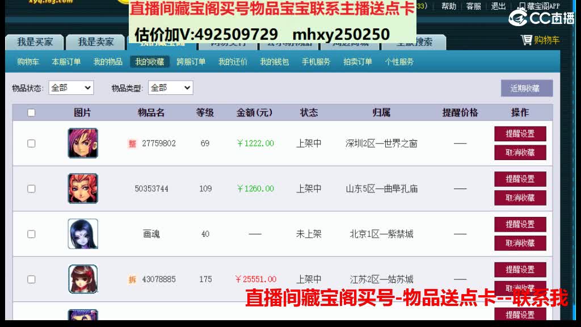The width and height of the screenshot is (581, 327).
Task: Click the 提醒价格 column header
Action: coord(460,113)
